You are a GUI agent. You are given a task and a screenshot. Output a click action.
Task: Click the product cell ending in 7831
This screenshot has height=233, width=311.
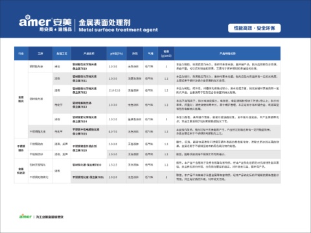(x=89, y=177)
